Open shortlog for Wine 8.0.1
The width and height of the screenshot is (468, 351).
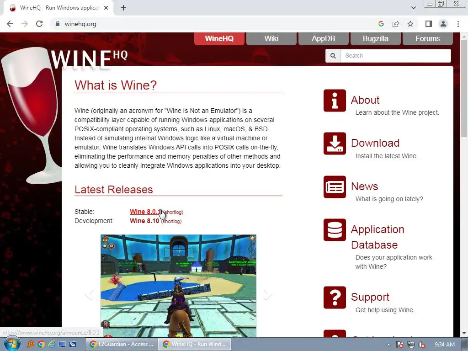coord(173,212)
